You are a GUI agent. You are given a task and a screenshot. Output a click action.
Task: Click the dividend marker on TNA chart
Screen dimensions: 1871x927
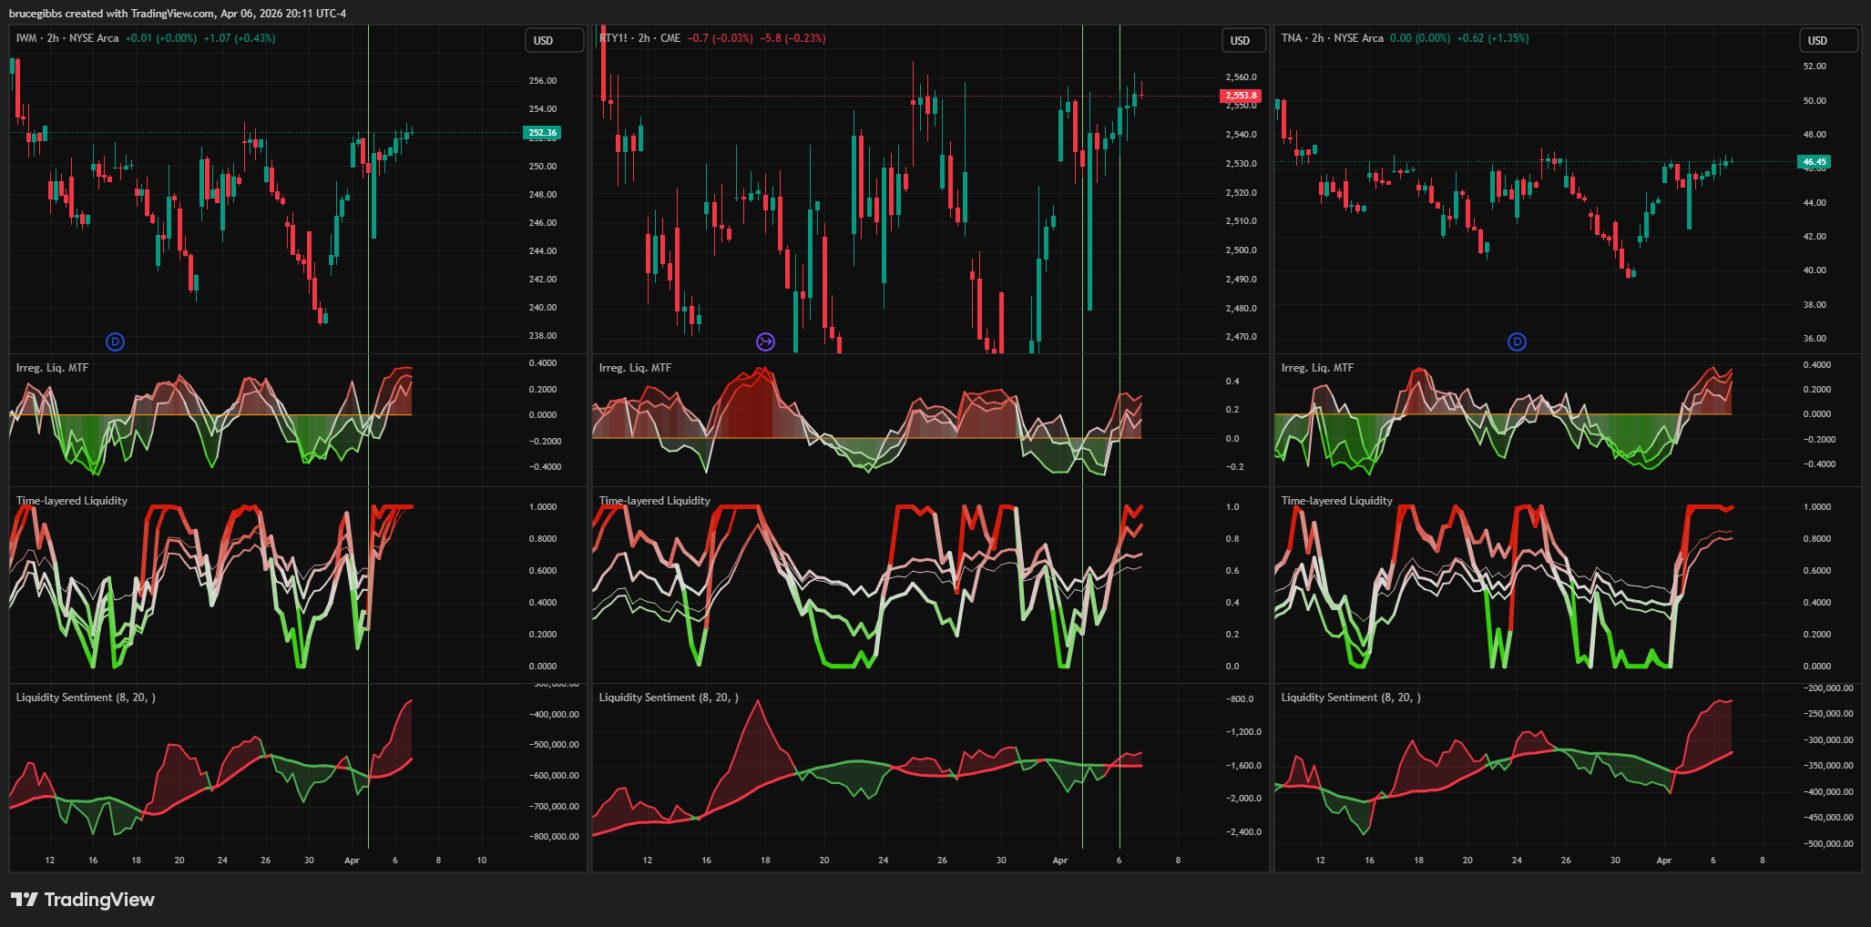(x=1517, y=342)
